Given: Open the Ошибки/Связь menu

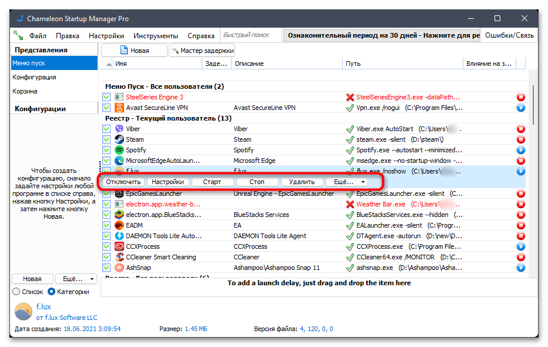Looking at the screenshot, I should tap(509, 35).
